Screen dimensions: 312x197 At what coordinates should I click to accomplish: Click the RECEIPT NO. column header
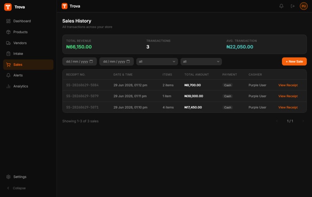click(75, 75)
